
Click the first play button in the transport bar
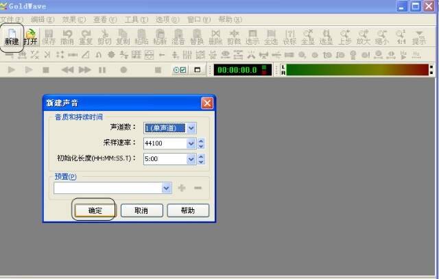(x=12, y=70)
